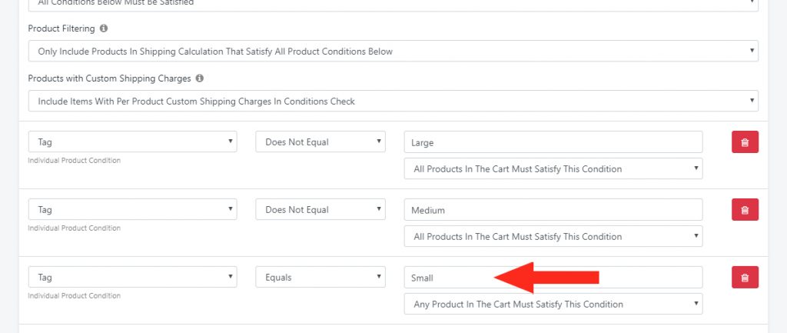This screenshot has width=787, height=333.
Task: Open All Products scope dropdown under Large
Action: click(553, 168)
